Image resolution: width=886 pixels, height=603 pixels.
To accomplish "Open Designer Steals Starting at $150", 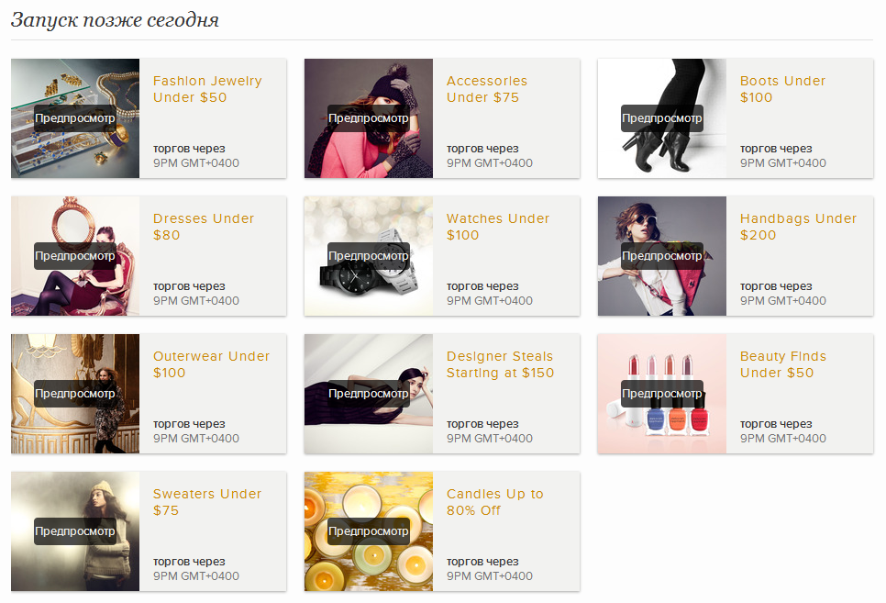I will point(500,364).
